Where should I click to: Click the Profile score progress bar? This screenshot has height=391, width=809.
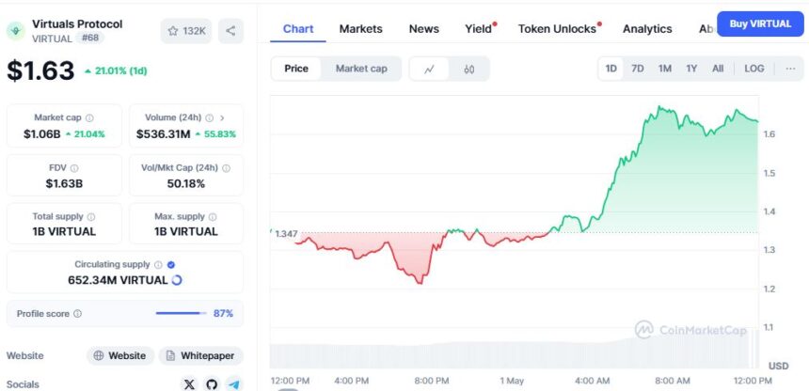182,313
